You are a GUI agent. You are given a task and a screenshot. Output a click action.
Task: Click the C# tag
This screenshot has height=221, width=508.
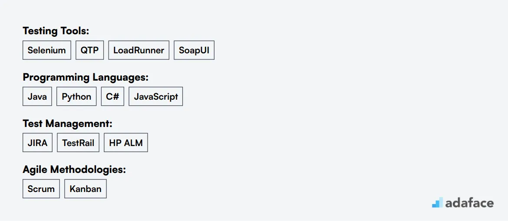(x=112, y=97)
